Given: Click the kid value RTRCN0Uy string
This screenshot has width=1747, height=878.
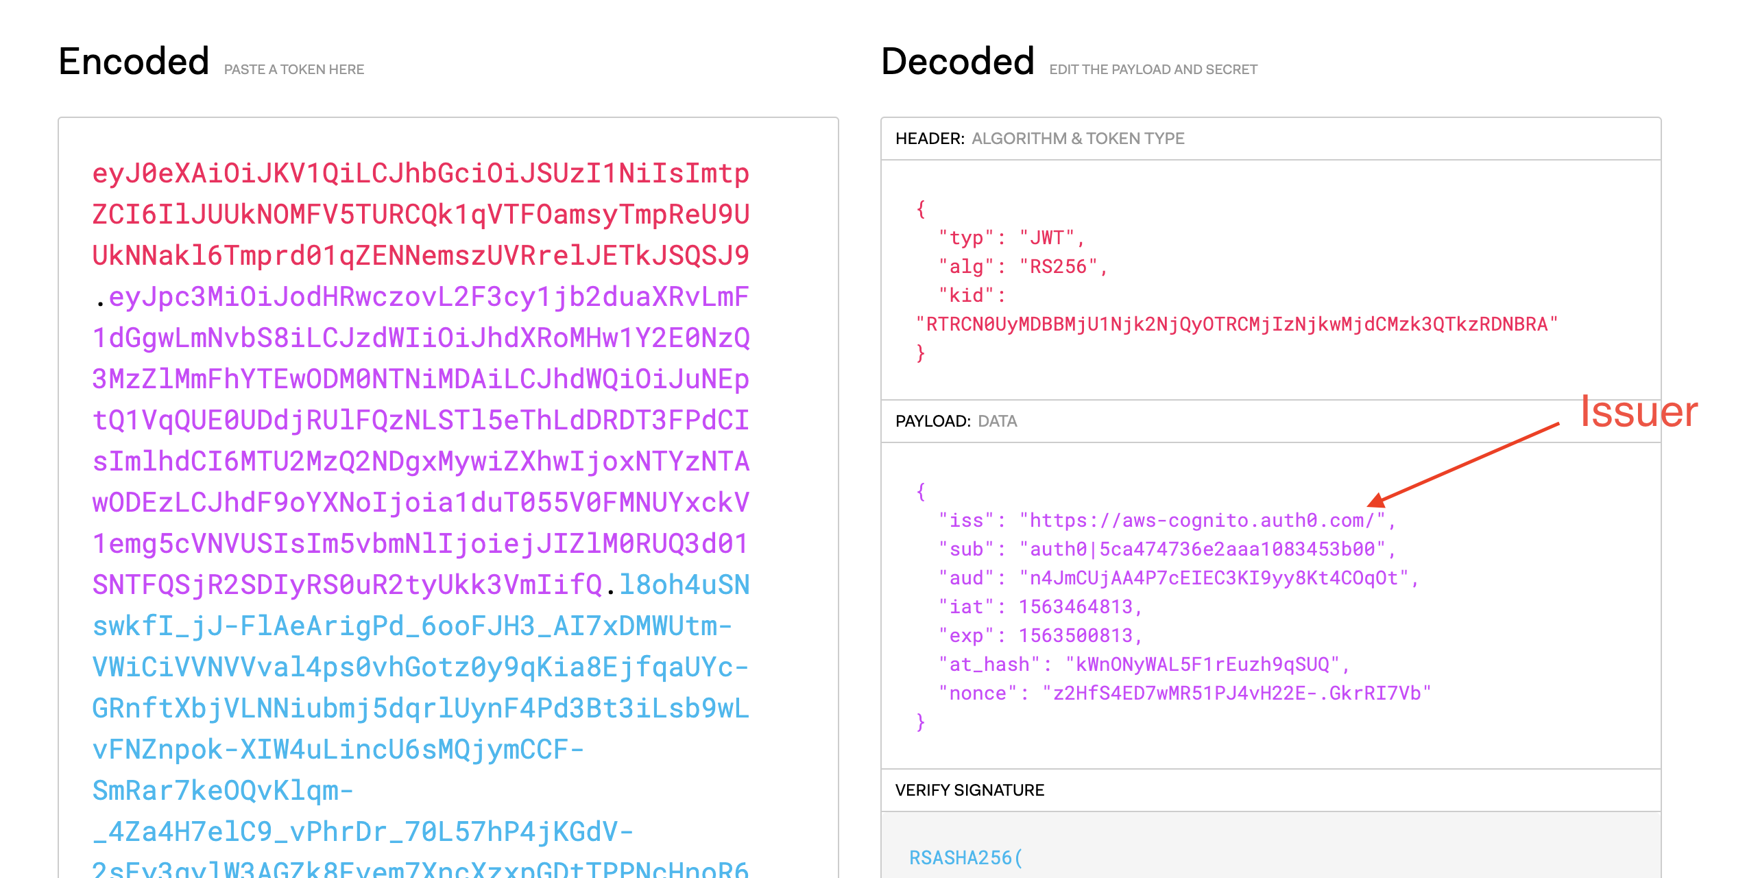Looking at the screenshot, I should click(1236, 324).
